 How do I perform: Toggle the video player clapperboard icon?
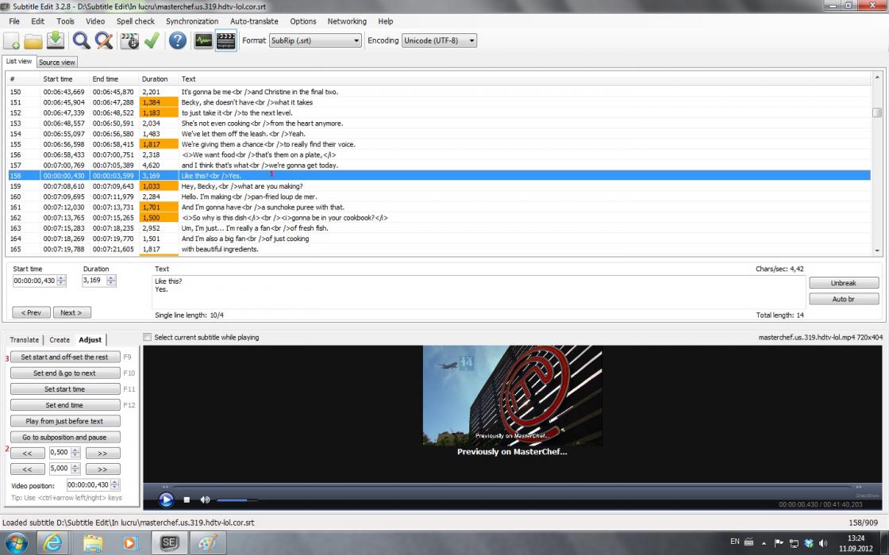click(225, 40)
